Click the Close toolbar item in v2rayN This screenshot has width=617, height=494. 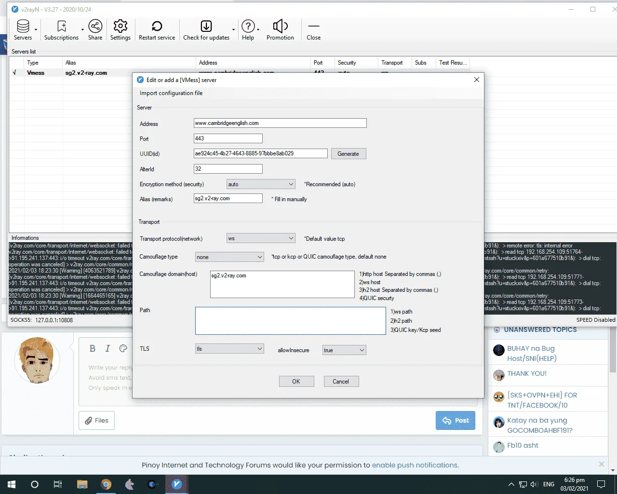click(313, 30)
